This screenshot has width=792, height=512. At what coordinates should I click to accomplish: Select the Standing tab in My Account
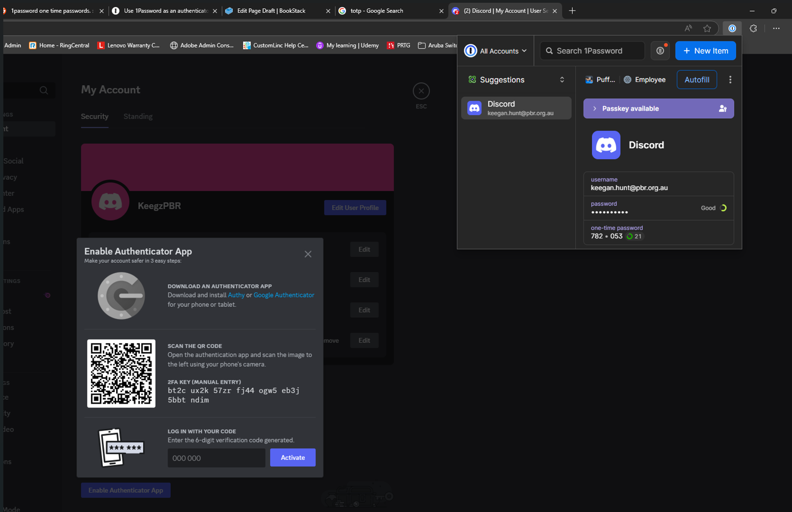coord(138,116)
